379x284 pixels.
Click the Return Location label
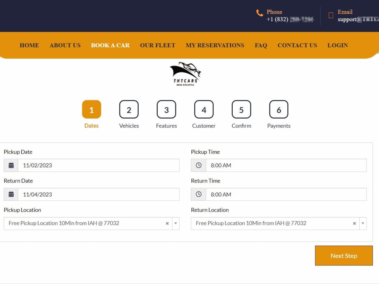pyautogui.click(x=210, y=210)
